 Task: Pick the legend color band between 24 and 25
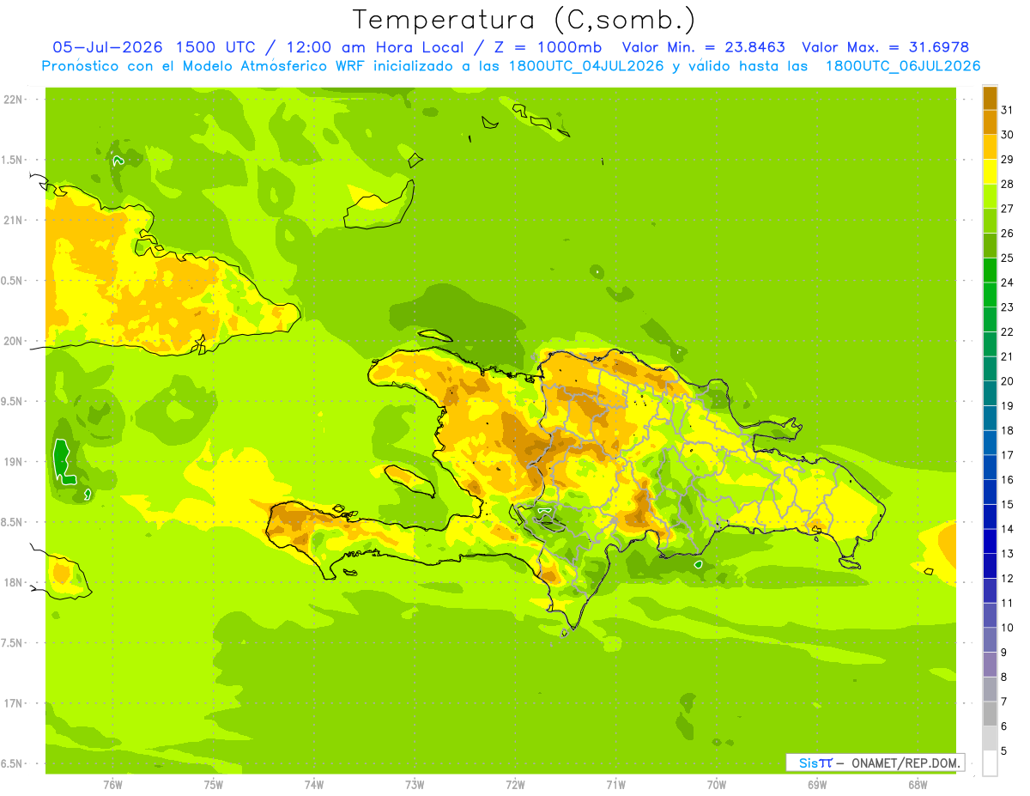point(990,270)
